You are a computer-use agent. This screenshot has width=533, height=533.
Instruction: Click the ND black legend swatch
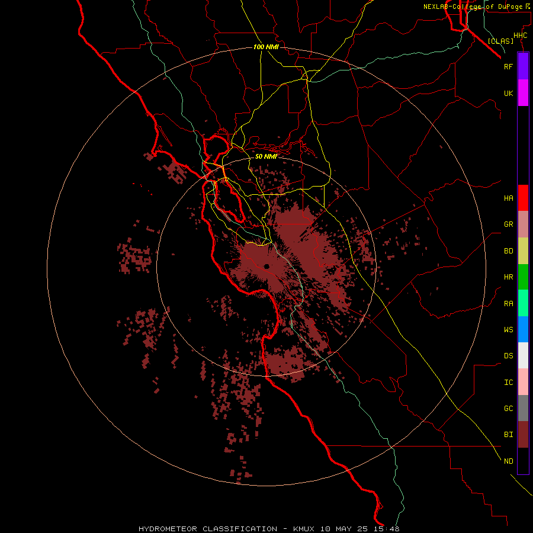[x=523, y=461]
